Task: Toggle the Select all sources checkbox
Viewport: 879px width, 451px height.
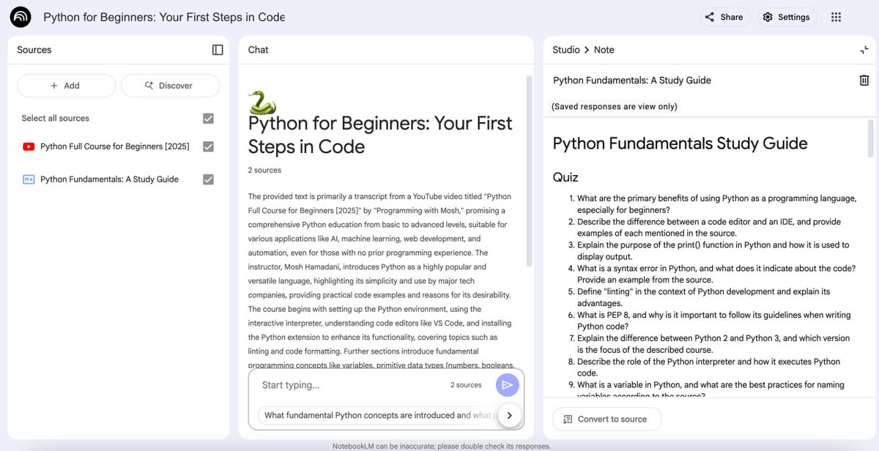Action: click(208, 118)
